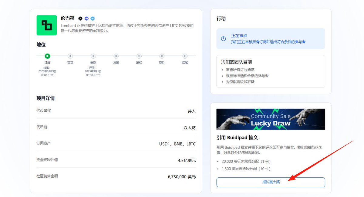Select the 审查 step marker
The image size is (364, 197).
70,56
